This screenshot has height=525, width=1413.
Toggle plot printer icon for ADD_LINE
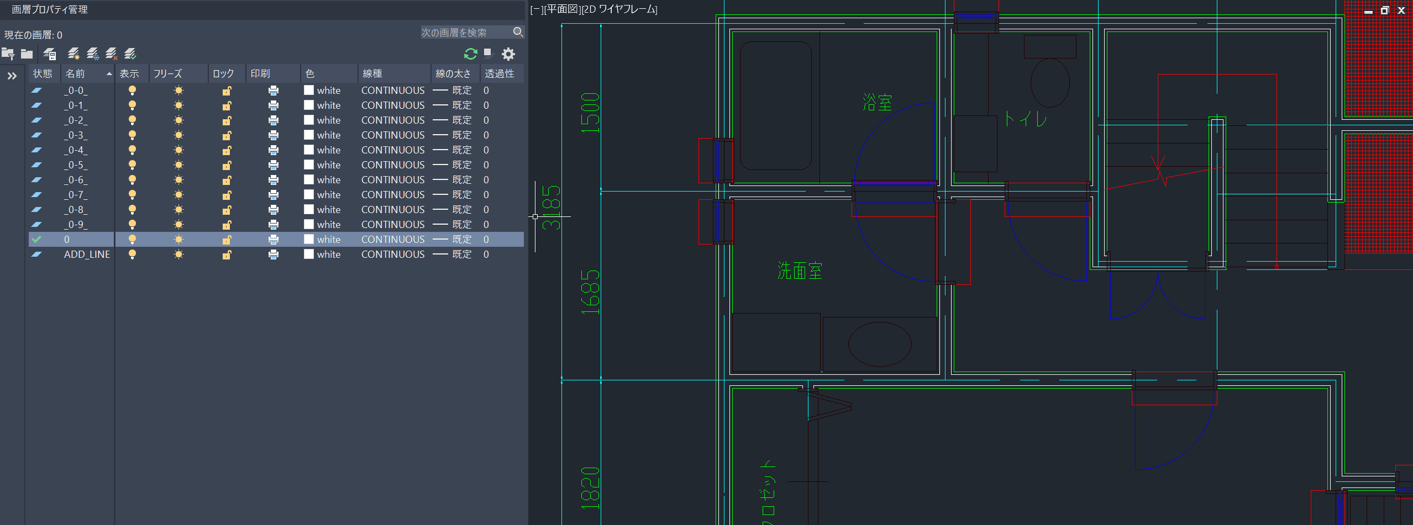click(x=273, y=254)
